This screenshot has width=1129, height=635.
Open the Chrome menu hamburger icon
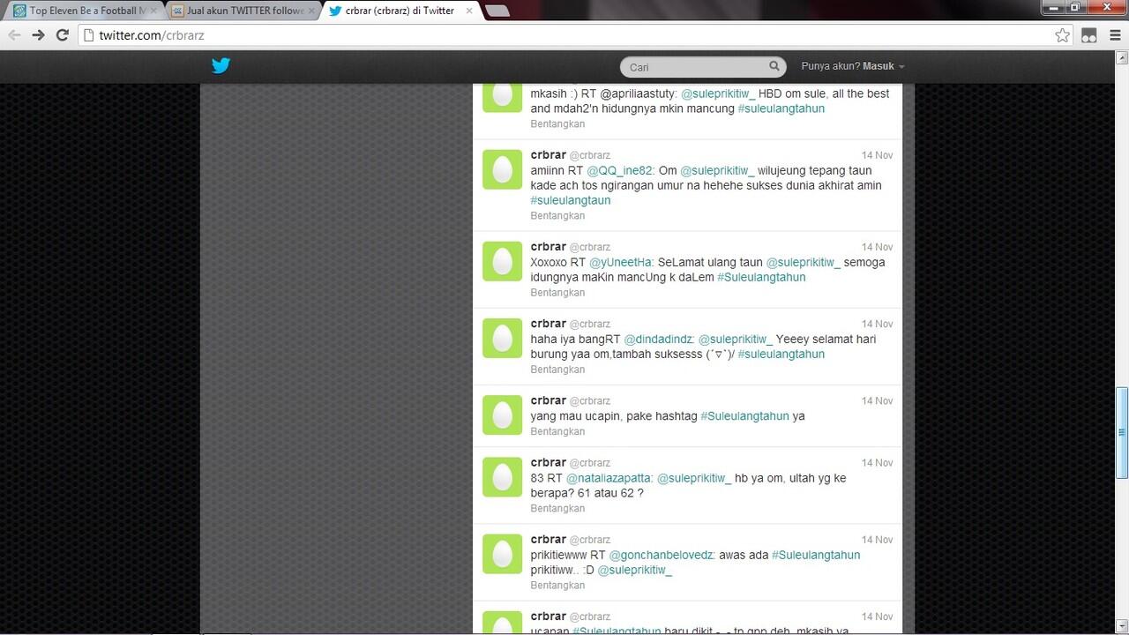pyautogui.click(x=1115, y=35)
